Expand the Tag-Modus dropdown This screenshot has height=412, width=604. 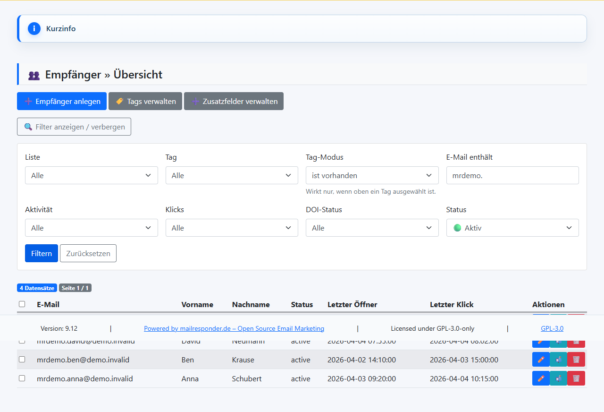click(x=372, y=175)
